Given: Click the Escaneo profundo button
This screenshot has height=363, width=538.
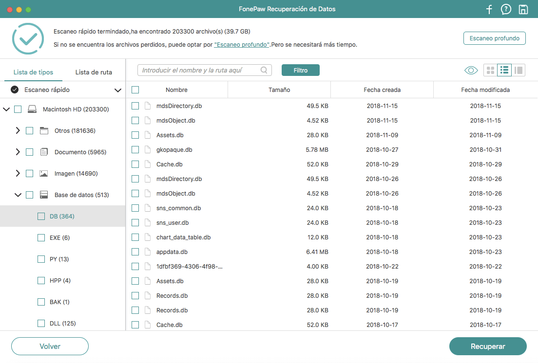Looking at the screenshot, I should point(495,38).
